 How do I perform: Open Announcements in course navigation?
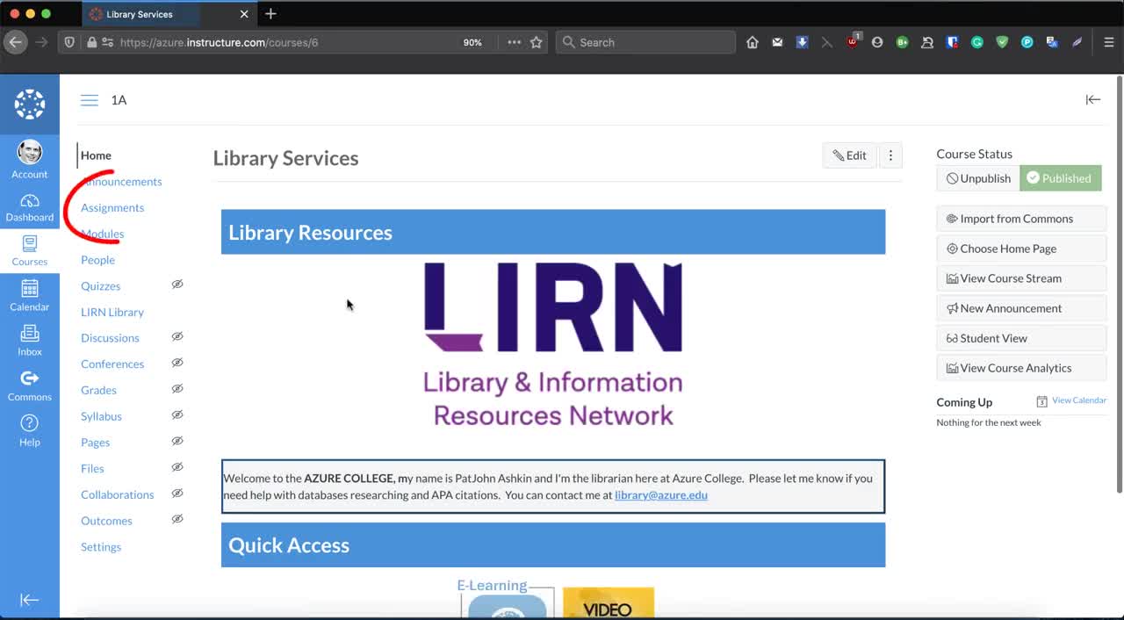(x=121, y=182)
